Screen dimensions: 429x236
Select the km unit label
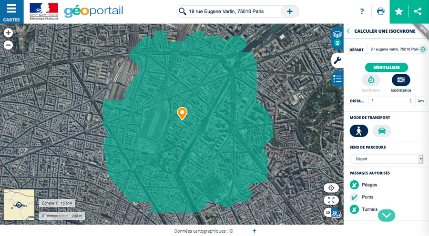pos(421,101)
